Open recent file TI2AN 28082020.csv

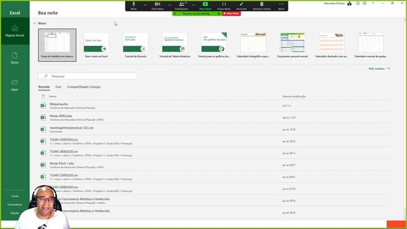(x=214, y=153)
